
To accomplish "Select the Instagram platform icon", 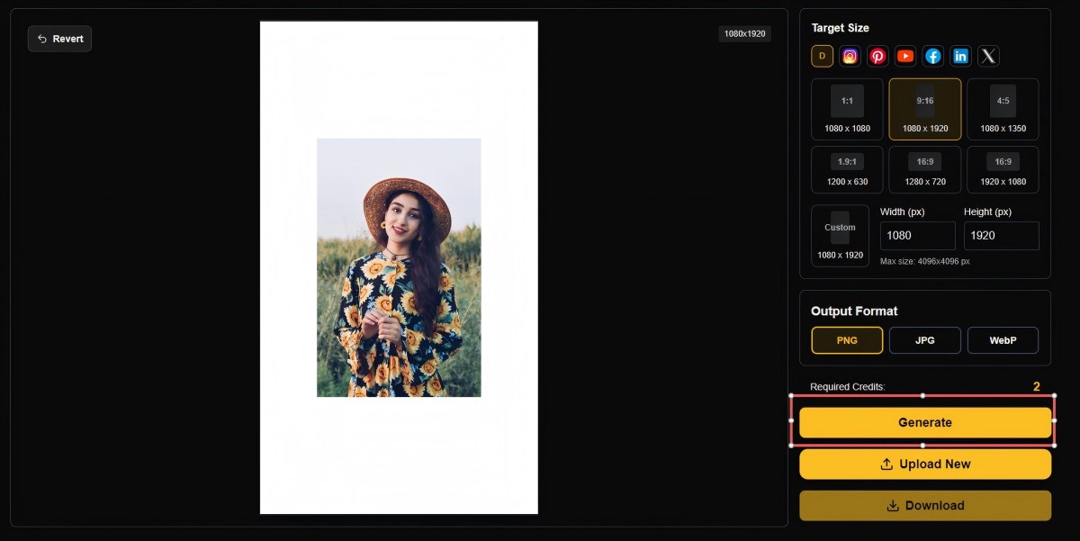I will coord(850,56).
